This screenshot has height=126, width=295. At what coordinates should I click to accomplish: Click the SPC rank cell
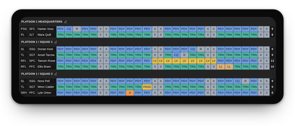pos(32,61)
